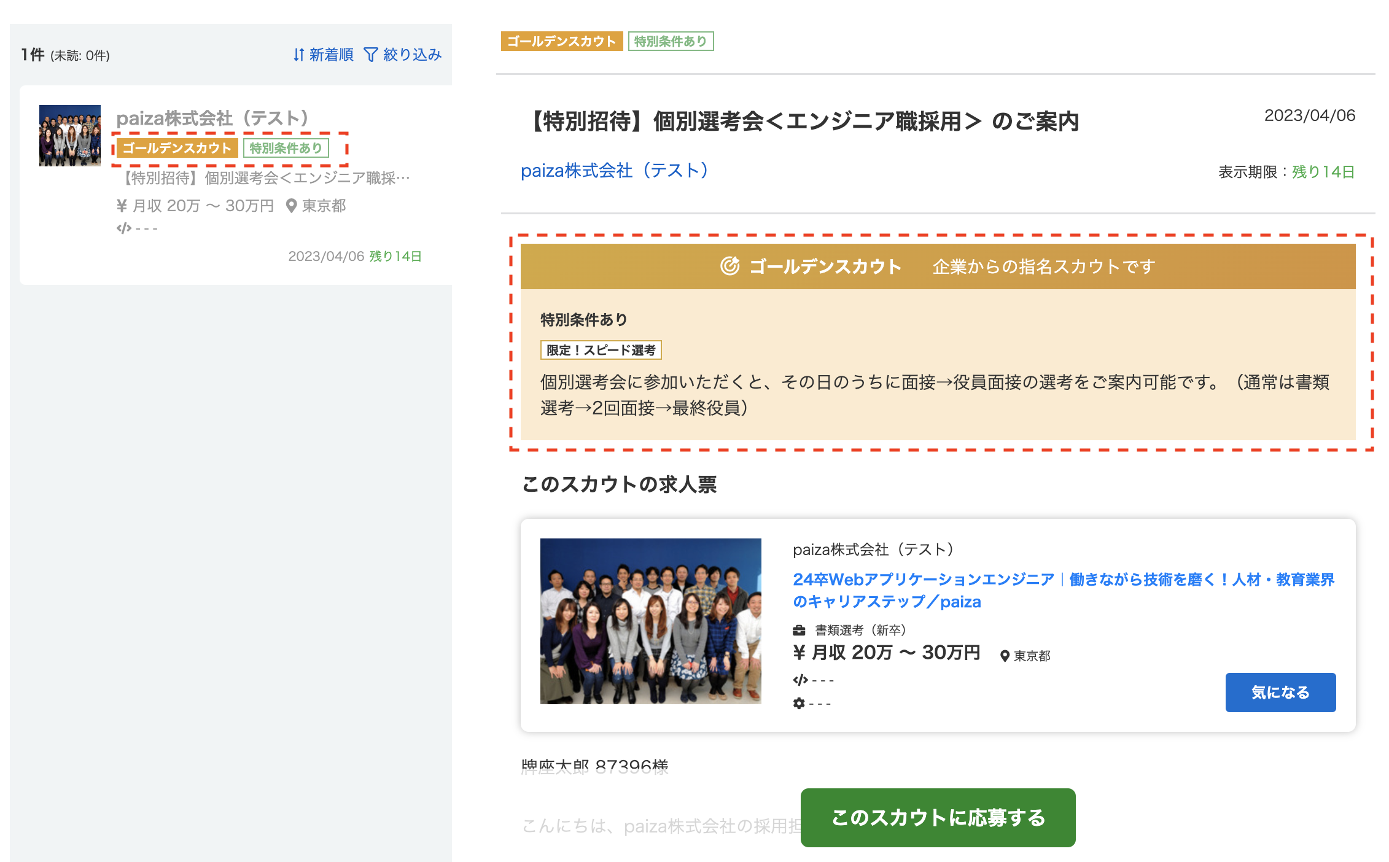Click the 特別条件あり tag at top of detail
The height and width of the screenshot is (862, 1389).
coord(671,41)
